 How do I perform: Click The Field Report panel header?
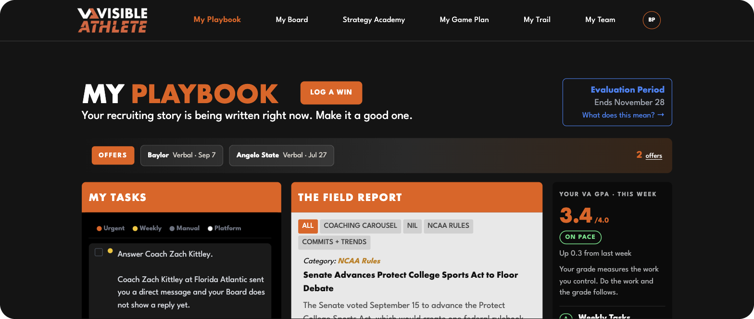click(x=417, y=197)
